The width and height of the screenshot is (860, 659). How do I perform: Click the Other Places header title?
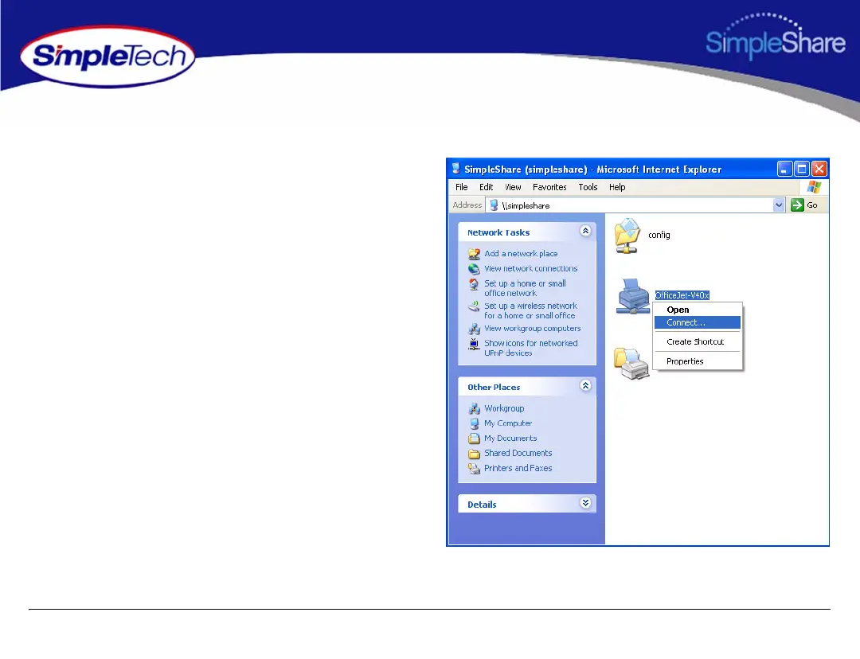pos(494,387)
